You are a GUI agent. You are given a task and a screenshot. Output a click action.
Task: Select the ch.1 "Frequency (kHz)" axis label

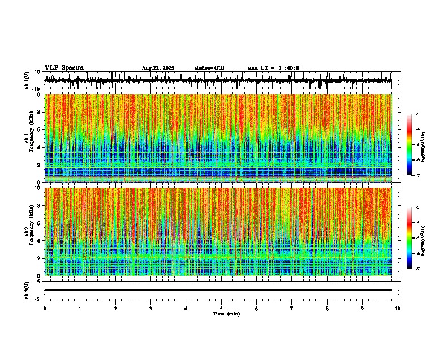31,131
